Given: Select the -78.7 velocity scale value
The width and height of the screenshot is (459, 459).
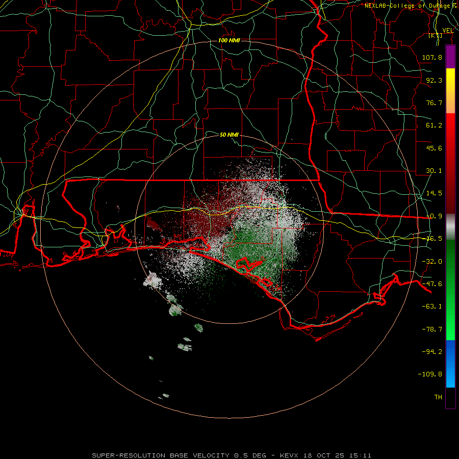Looking at the screenshot, I should (x=432, y=329).
